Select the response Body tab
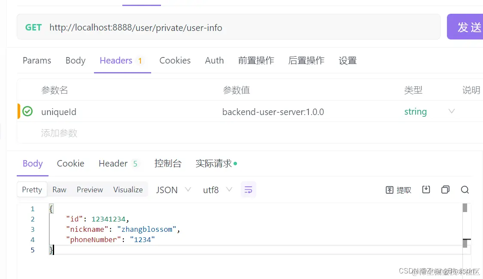 click(x=33, y=164)
